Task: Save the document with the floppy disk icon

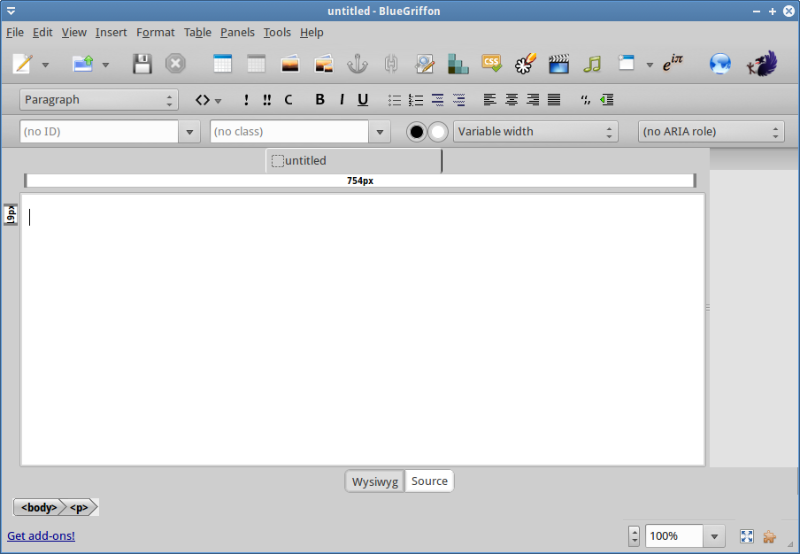Action: (x=142, y=64)
